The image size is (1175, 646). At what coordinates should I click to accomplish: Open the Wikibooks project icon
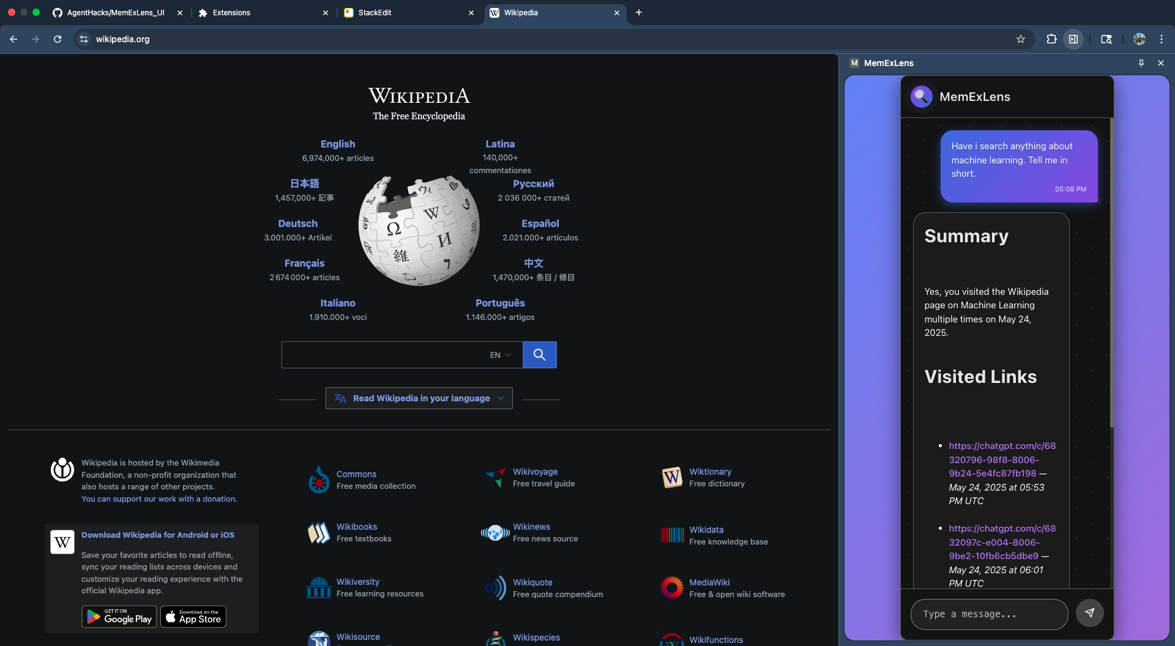click(319, 533)
